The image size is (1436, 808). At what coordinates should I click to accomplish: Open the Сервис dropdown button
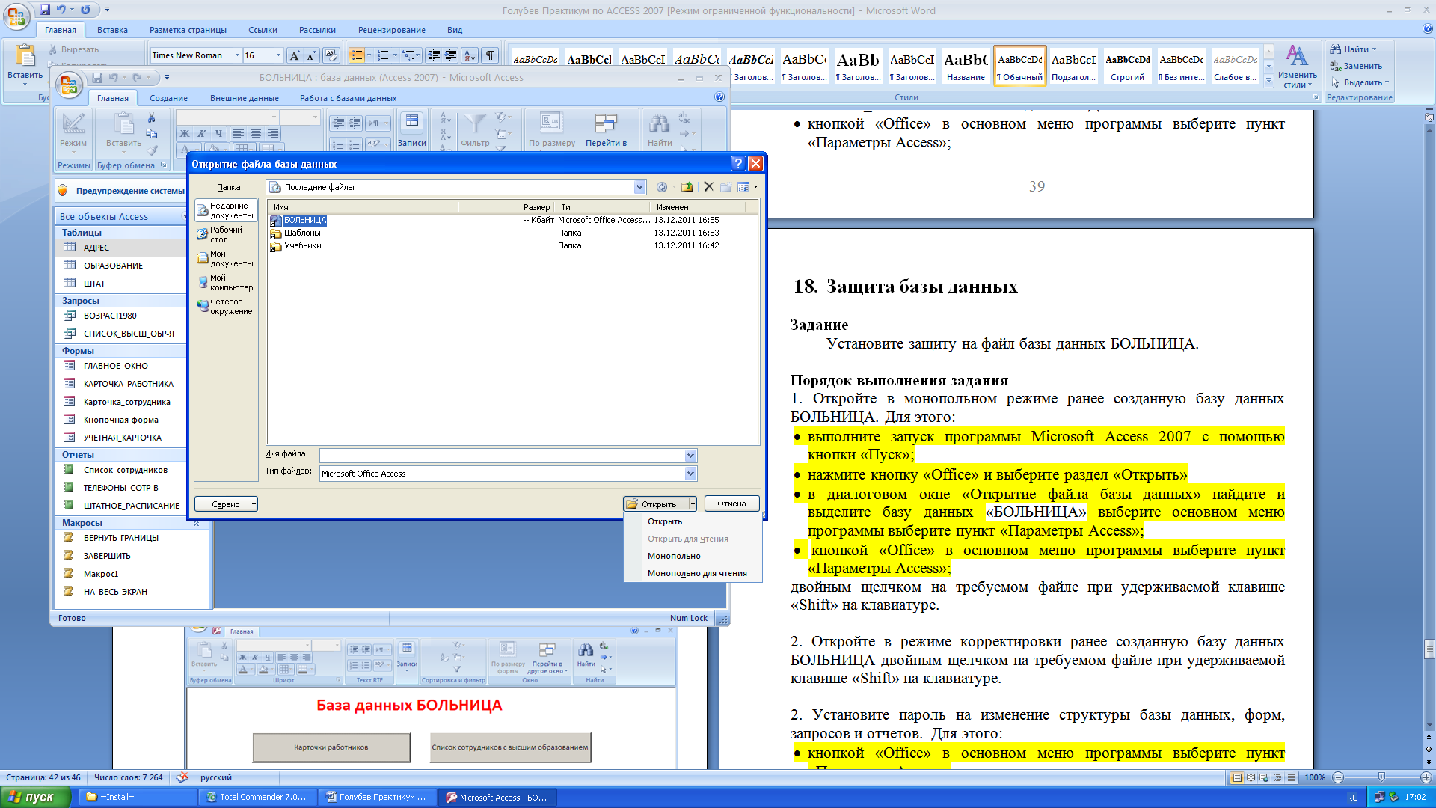click(x=226, y=504)
